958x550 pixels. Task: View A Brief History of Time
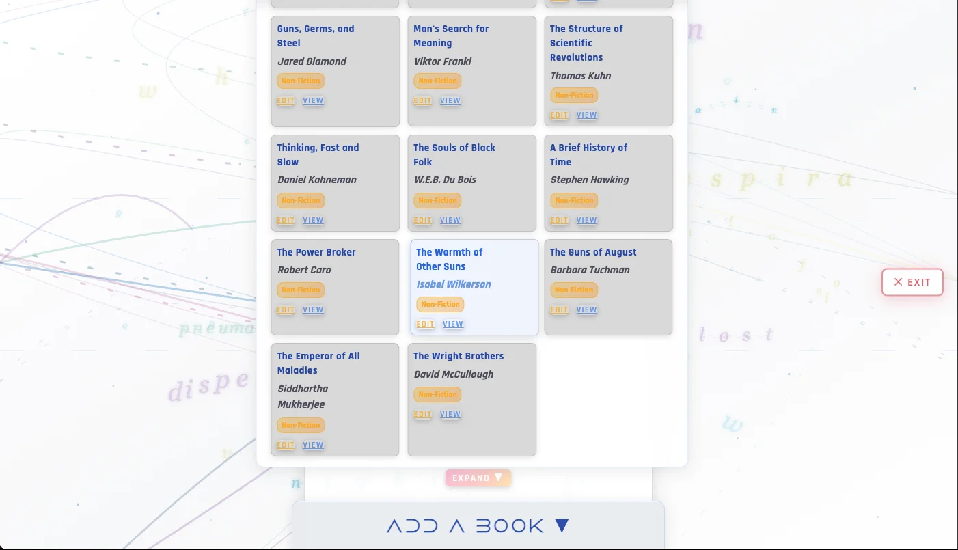[586, 220]
